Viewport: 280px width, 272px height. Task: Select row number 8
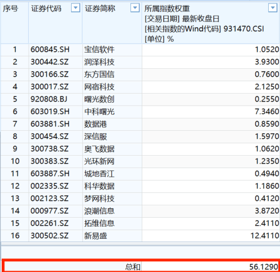[15, 137]
